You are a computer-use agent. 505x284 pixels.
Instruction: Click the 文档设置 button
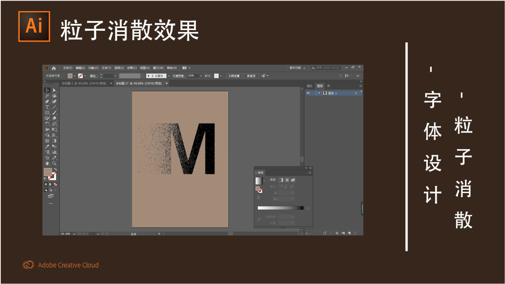click(234, 76)
